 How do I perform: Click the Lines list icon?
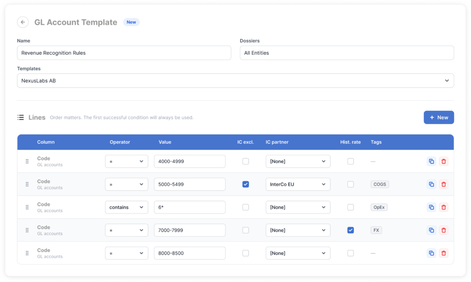[20, 117]
